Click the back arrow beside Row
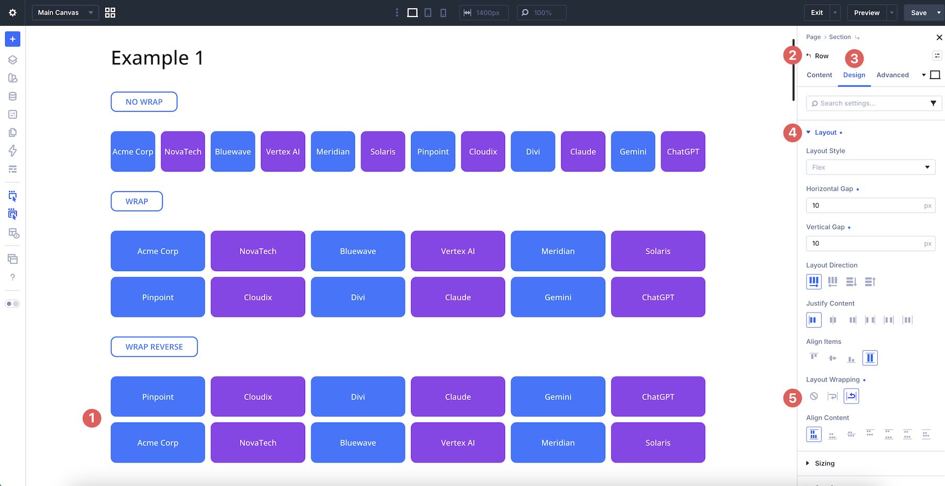Viewport: 945px width, 486px height. click(808, 56)
